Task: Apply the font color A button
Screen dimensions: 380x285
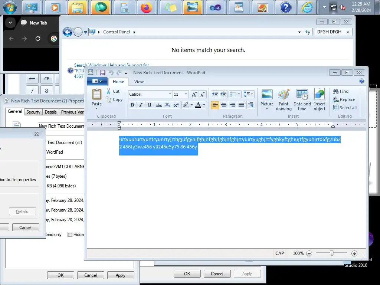Action: (198, 105)
